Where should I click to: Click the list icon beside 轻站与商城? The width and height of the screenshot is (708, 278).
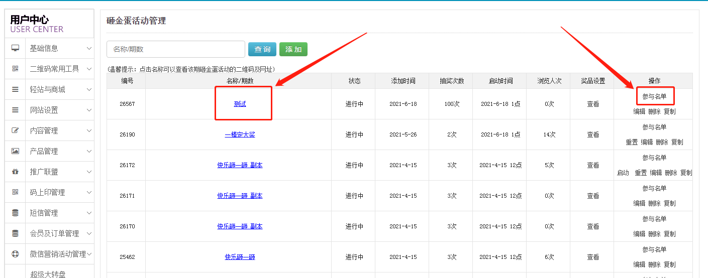(x=15, y=89)
